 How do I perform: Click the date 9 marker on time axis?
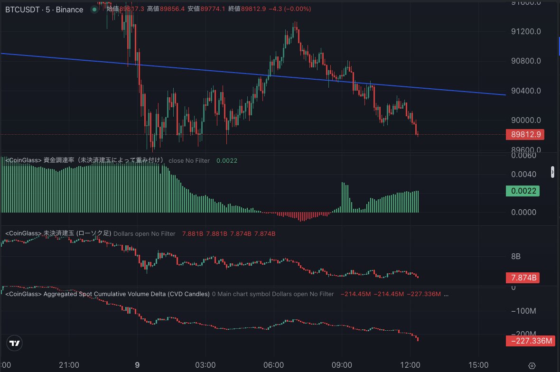(137, 365)
